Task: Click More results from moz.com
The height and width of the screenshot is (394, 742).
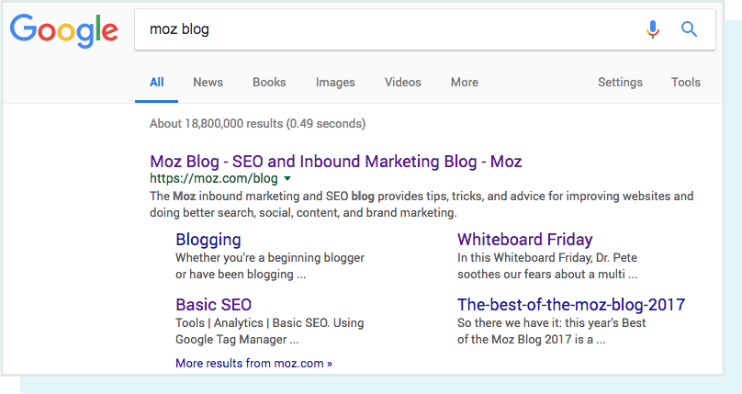Action: 253,363
